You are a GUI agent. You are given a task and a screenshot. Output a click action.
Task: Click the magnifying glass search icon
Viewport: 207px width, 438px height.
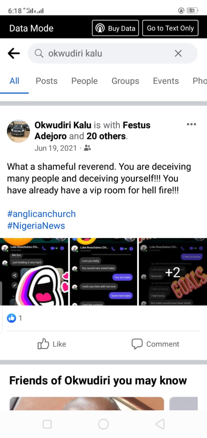tap(39, 53)
